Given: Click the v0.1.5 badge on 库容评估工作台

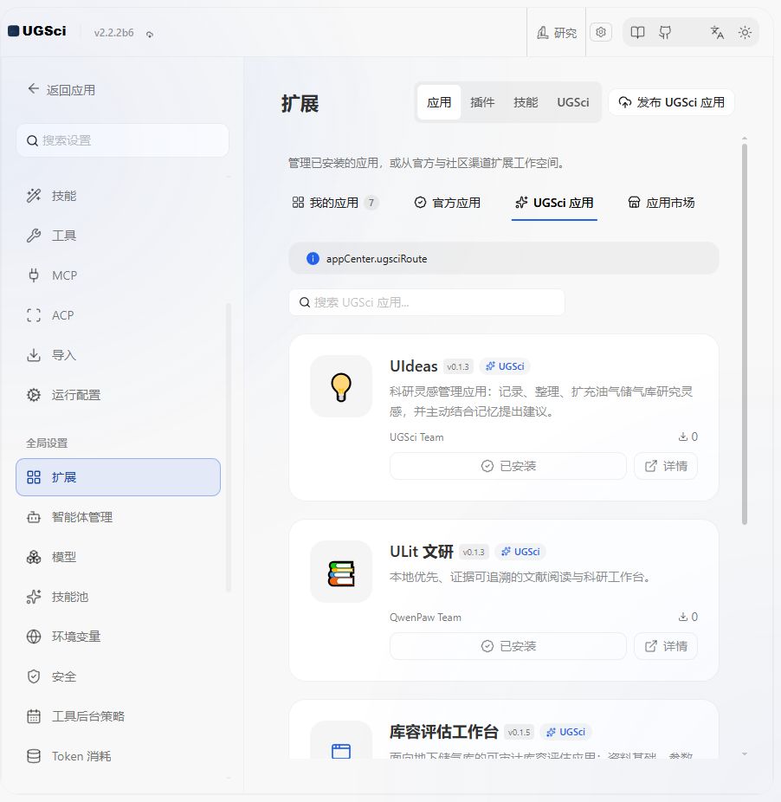Looking at the screenshot, I should click(519, 732).
